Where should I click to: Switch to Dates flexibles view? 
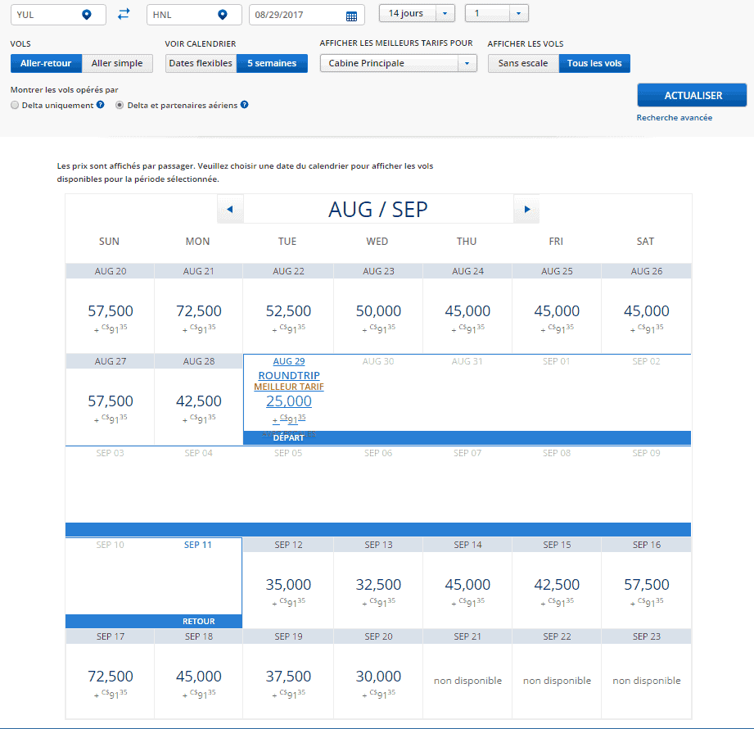click(201, 63)
